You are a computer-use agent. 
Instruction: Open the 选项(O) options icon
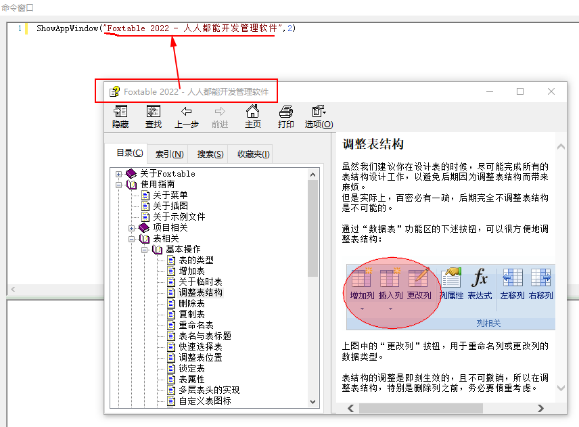[x=319, y=111]
